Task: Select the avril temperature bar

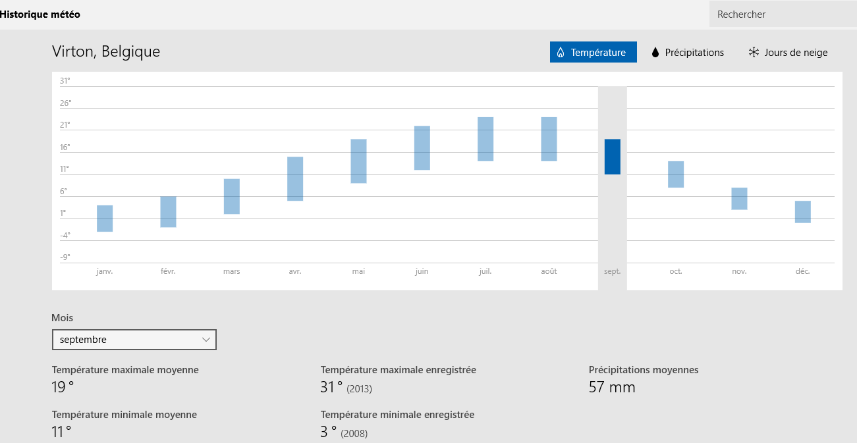Action: 295,178
